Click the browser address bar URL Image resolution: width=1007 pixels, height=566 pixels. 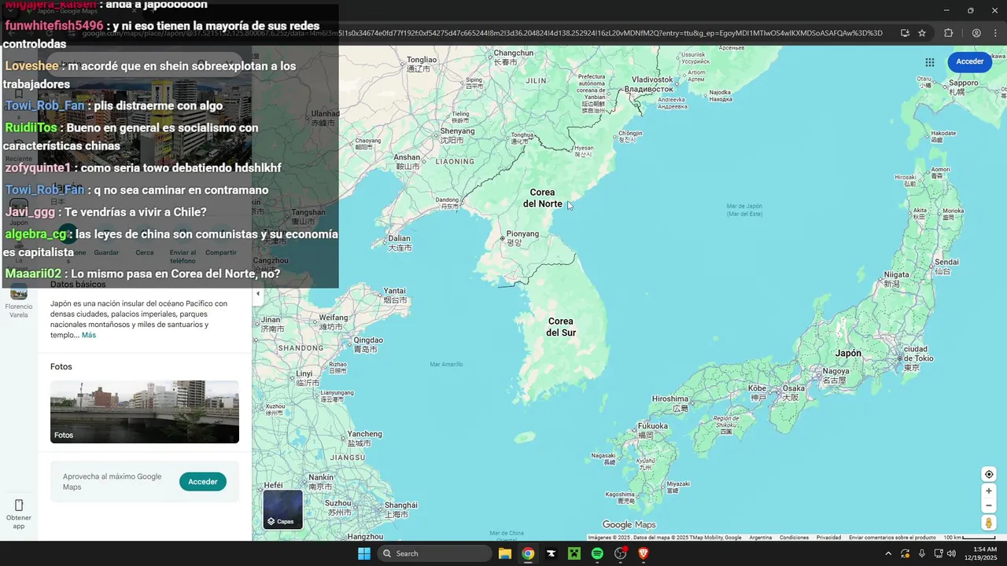pos(482,33)
